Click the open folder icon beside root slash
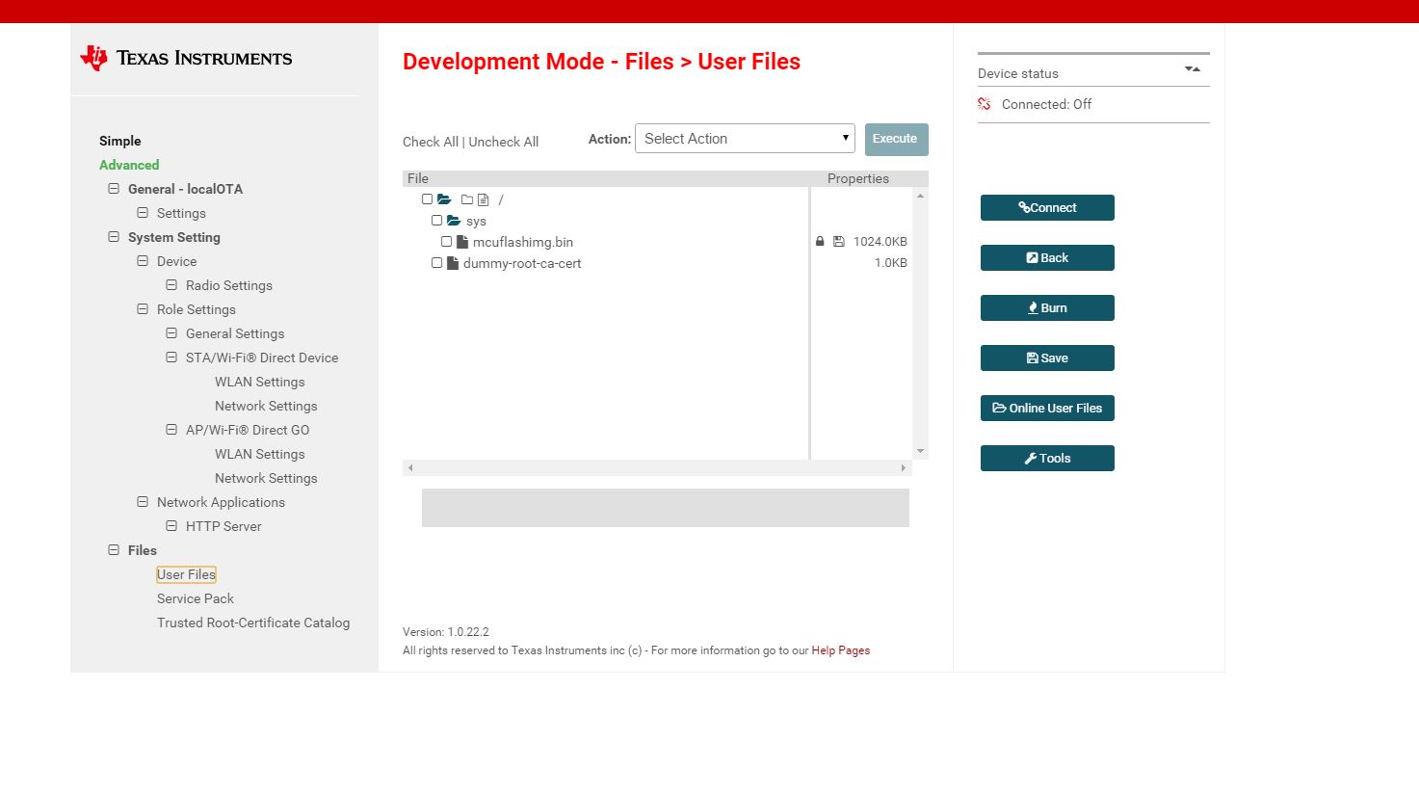Image resolution: width=1419 pixels, height=795 pixels. click(x=444, y=199)
